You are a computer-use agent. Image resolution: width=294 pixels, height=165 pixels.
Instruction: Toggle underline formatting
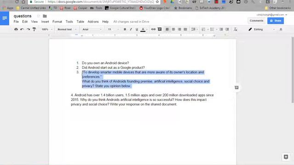(137, 29)
